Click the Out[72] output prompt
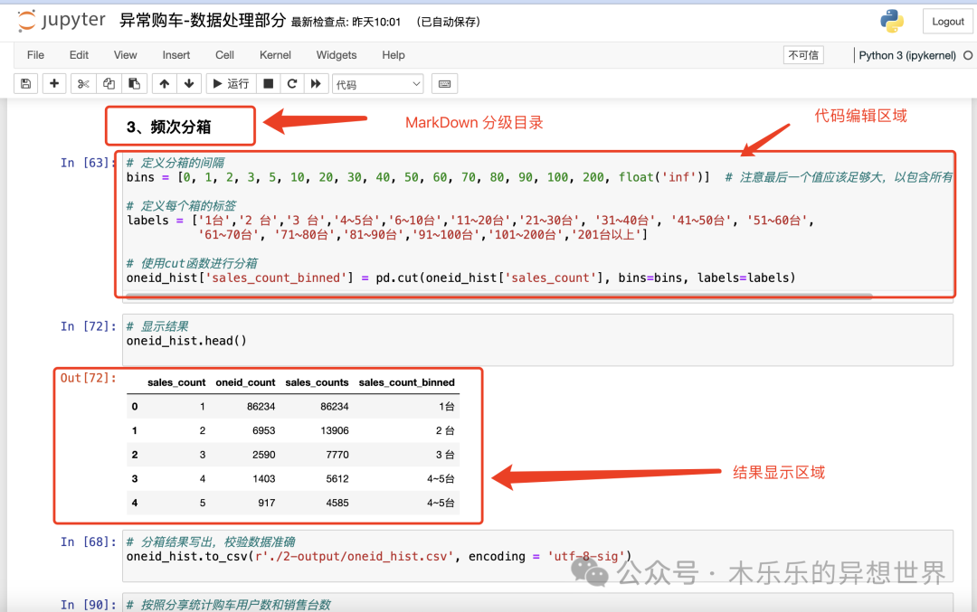977x612 pixels. [88, 378]
